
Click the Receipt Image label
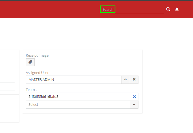click(37, 55)
